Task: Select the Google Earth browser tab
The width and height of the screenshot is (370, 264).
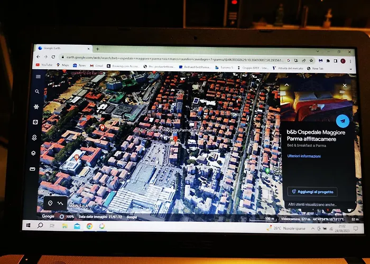Action: click(58, 49)
